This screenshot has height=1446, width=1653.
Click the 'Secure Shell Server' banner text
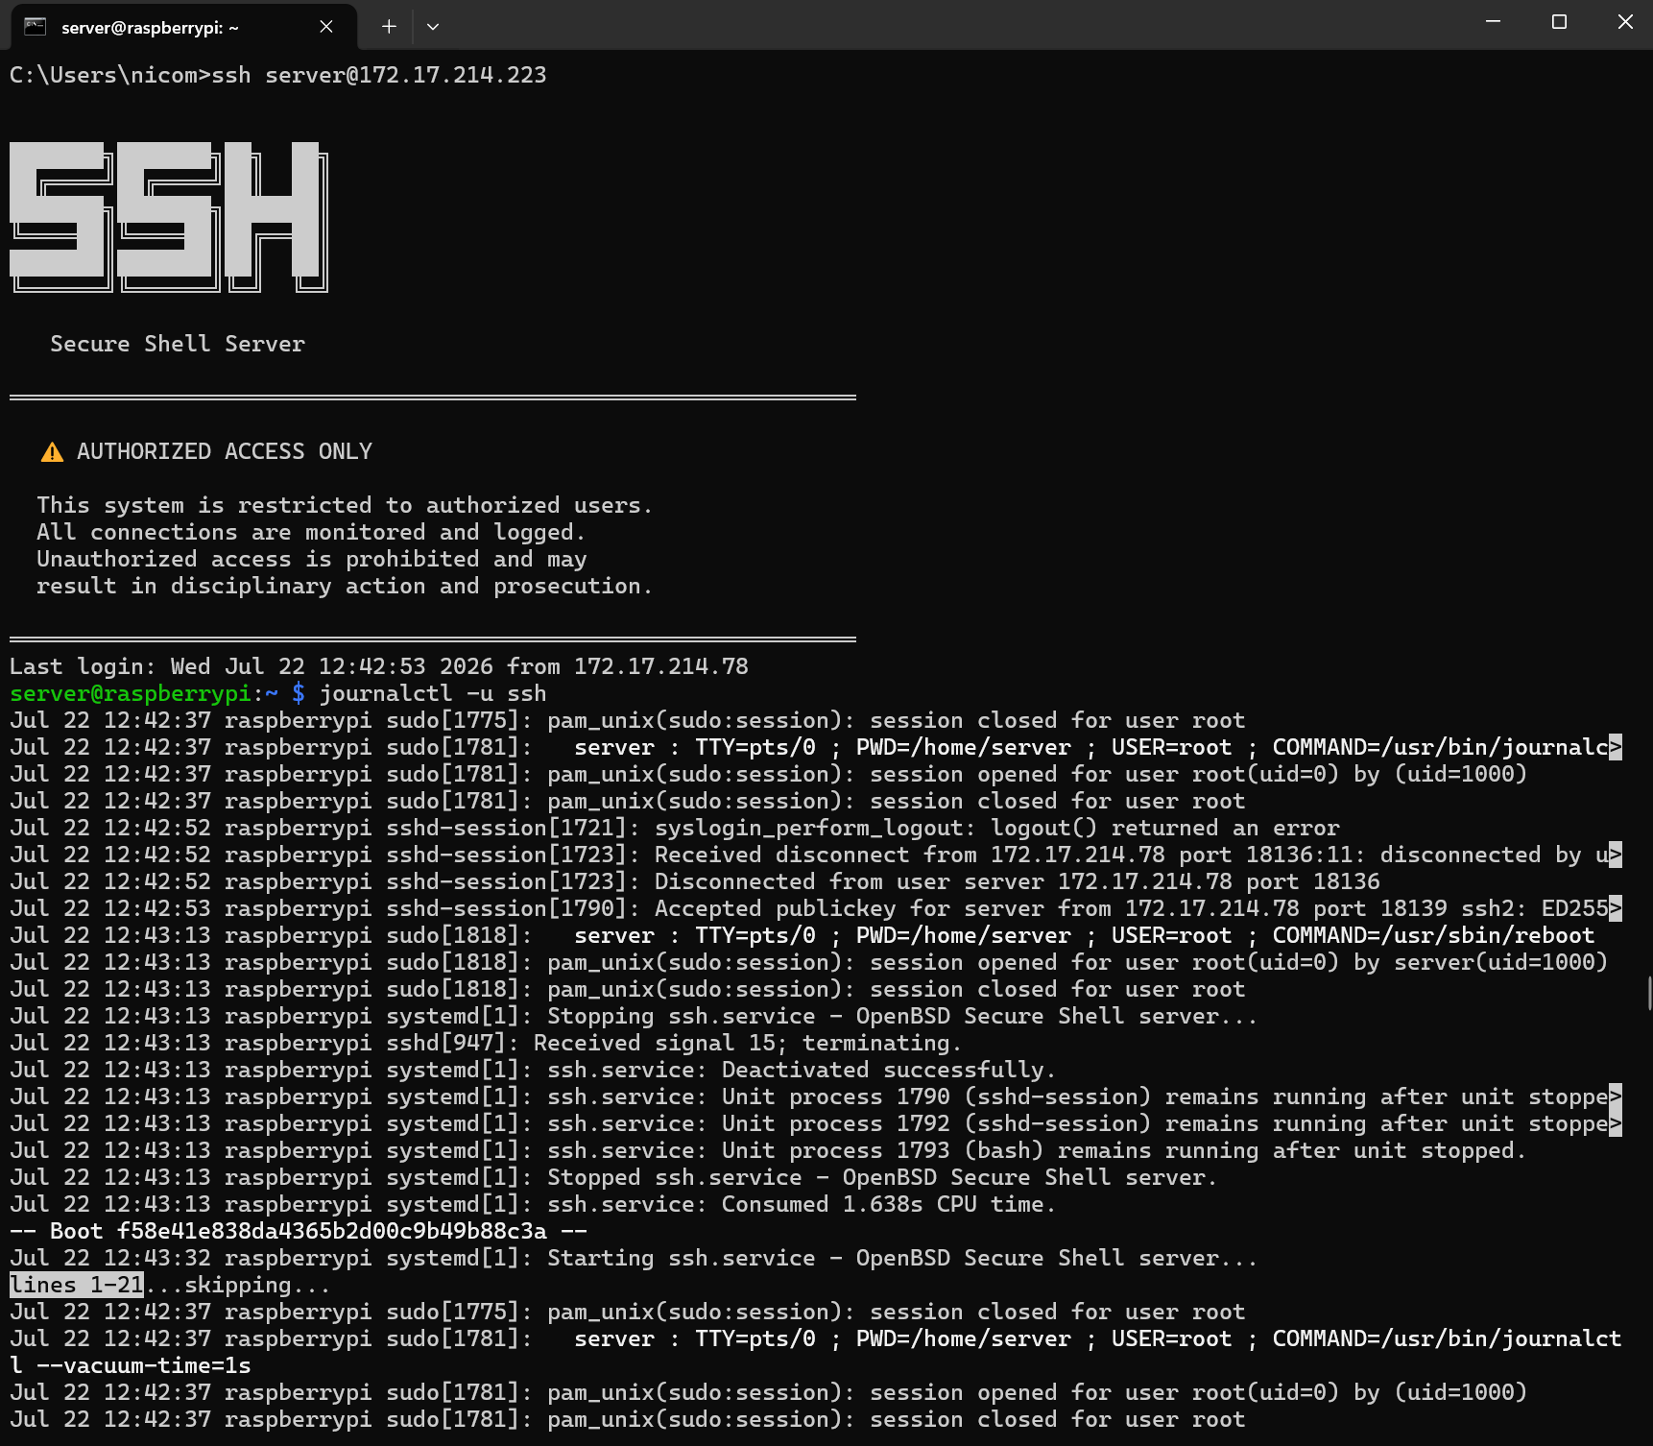click(178, 344)
